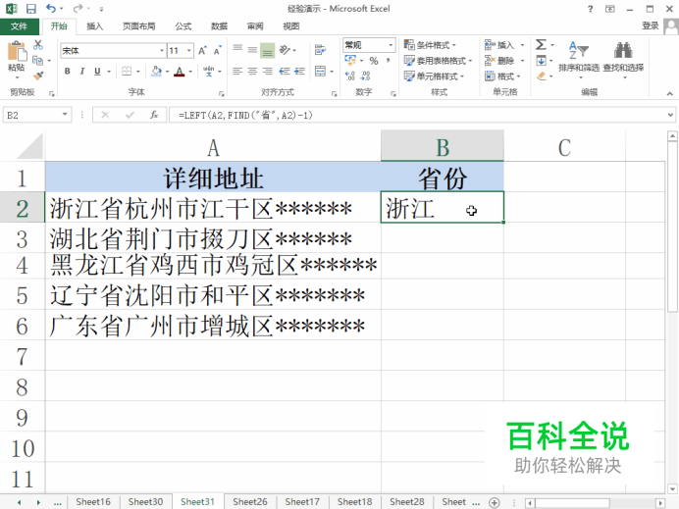Select the Sheet26 sheet tab
Screen dimensions: 679x509
(250, 502)
